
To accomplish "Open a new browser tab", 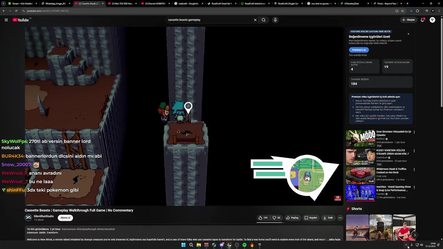I will point(407,3).
